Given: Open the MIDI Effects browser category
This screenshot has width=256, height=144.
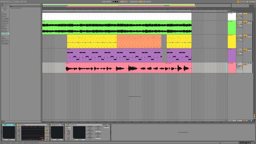Looking at the screenshot, I should (6, 22).
